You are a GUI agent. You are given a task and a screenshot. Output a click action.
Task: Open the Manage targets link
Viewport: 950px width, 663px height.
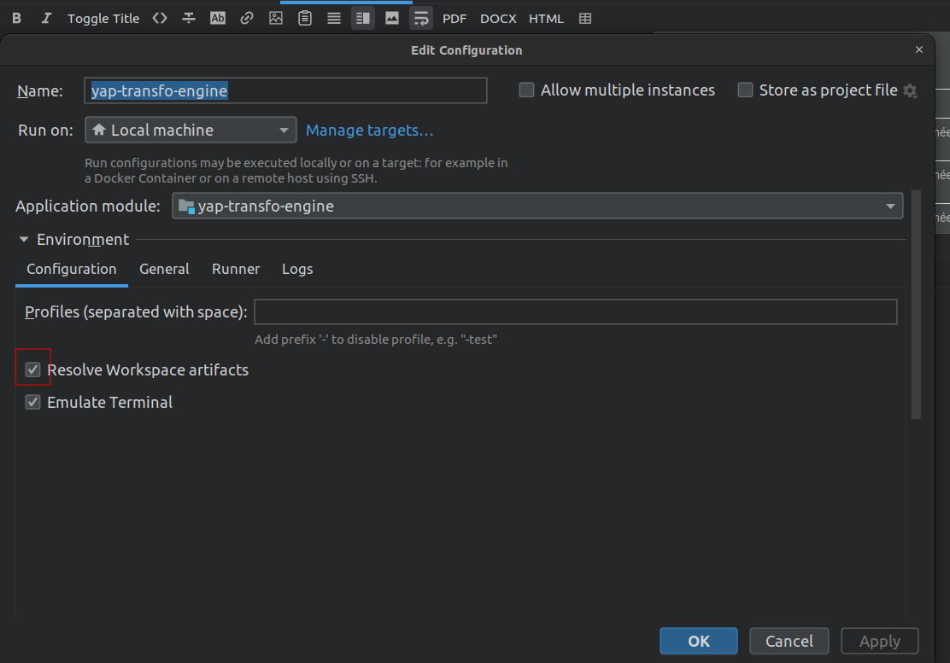click(370, 130)
